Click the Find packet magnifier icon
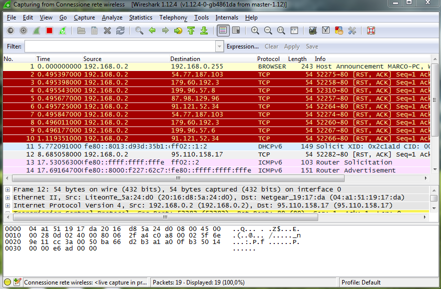 tap(139, 30)
